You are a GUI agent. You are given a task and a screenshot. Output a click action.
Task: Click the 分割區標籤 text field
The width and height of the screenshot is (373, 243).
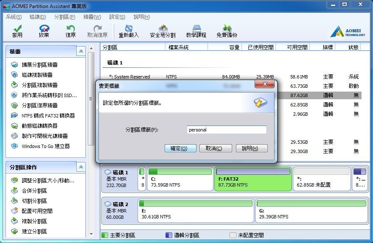click(x=227, y=130)
